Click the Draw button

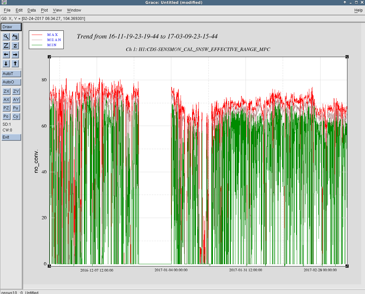[11, 27]
